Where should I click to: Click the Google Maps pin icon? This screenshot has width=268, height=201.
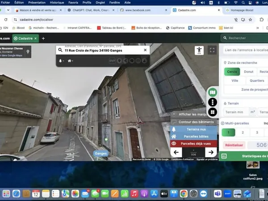click(x=28, y=52)
